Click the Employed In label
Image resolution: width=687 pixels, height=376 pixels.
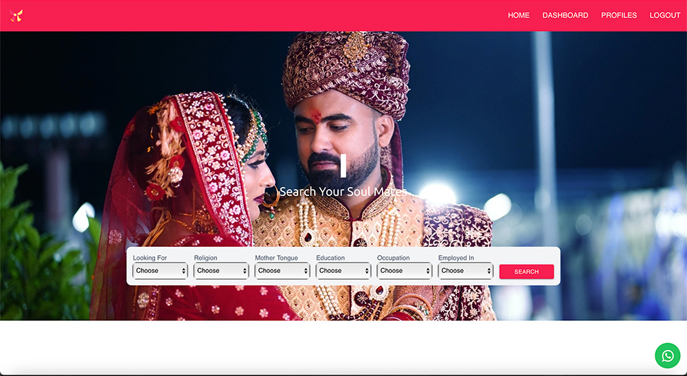[456, 258]
